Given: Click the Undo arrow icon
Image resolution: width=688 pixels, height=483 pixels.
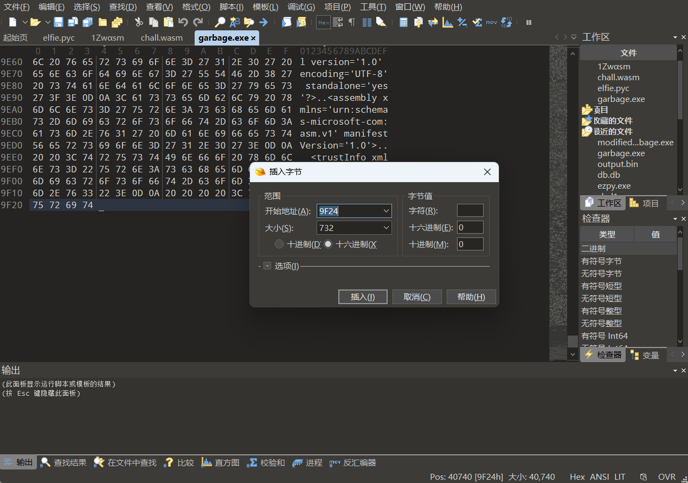Looking at the screenshot, I should click(183, 22).
